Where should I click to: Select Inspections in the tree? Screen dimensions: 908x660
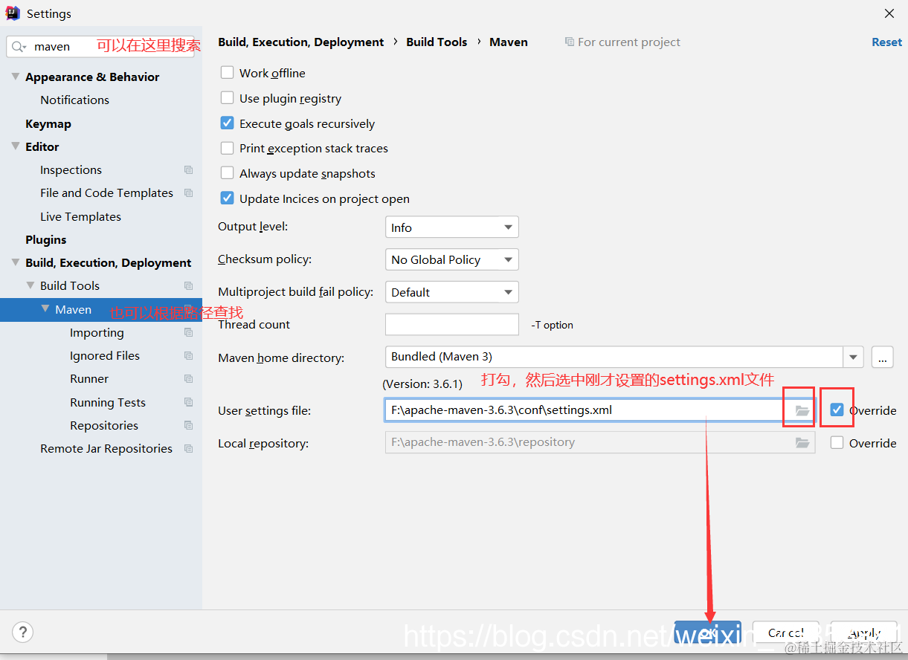(71, 169)
